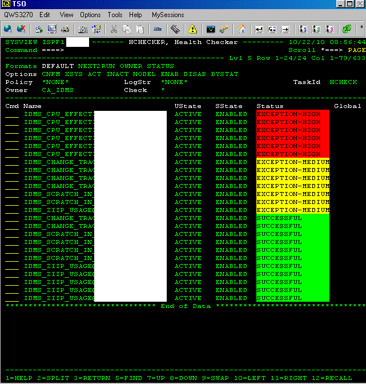The image size is (366, 384).
Task: Select the NEXT2RUN format link
Action: coord(96,66)
